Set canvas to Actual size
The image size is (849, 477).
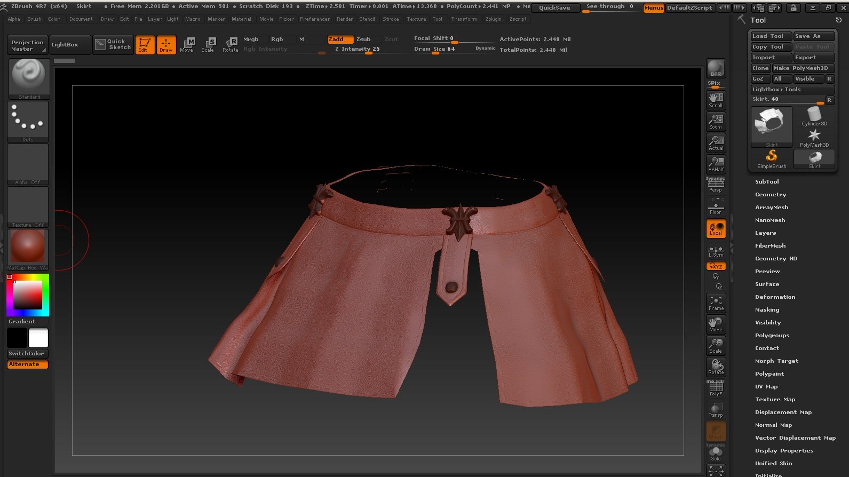(716, 142)
